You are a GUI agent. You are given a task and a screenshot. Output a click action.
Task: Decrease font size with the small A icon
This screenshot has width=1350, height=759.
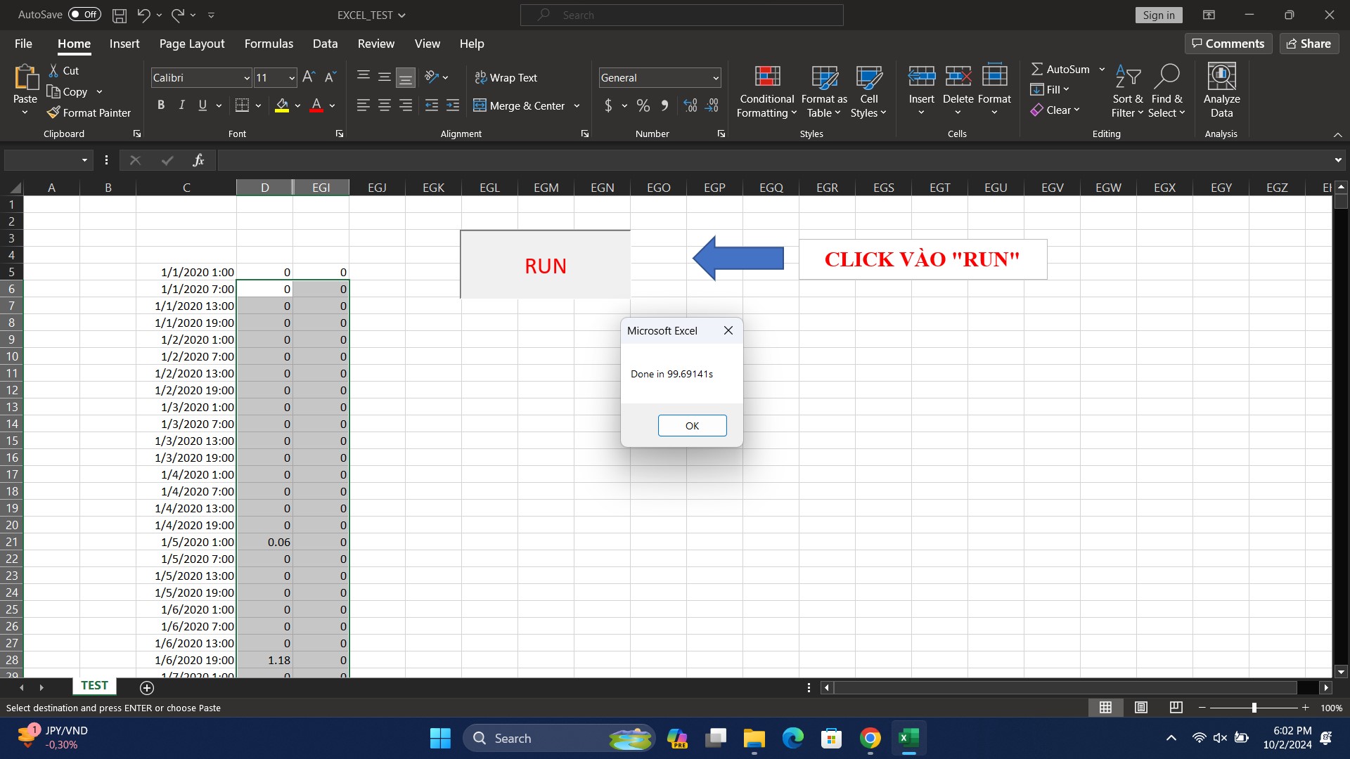pos(330,77)
